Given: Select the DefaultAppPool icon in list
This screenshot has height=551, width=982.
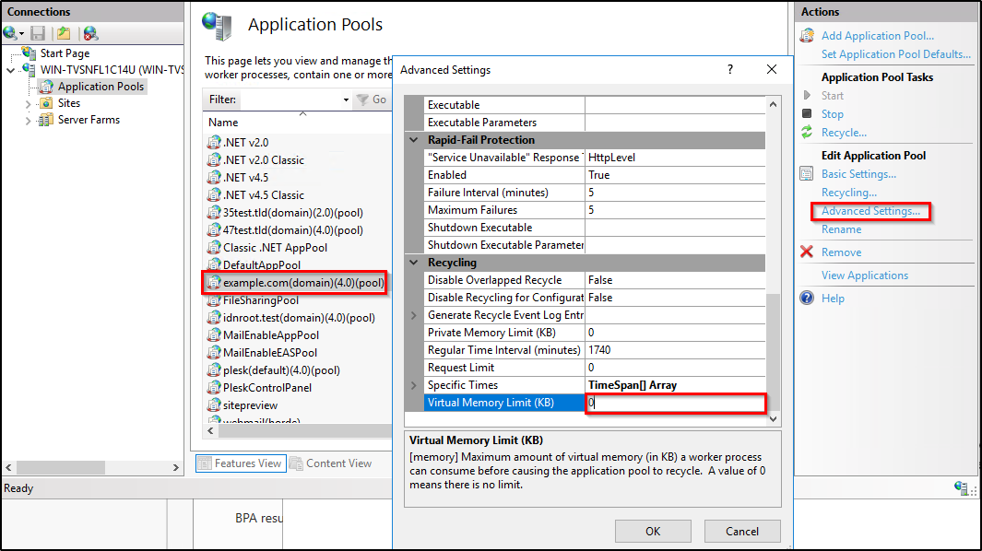Looking at the screenshot, I should pyautogui.click(x=215, y=265).
